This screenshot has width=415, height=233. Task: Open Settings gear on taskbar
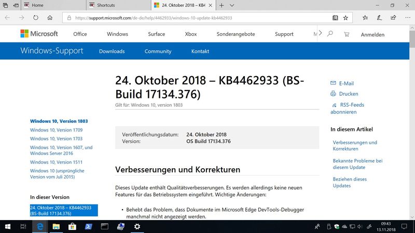coord(137,226)
